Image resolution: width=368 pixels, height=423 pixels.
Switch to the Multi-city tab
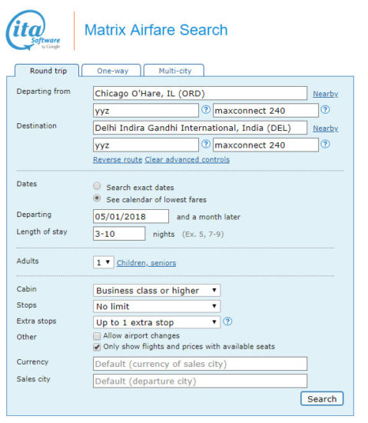click(x=174, y=71)
